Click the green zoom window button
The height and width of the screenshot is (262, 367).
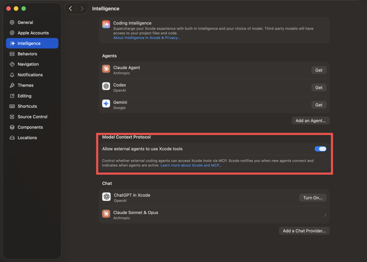pos(24,9)
